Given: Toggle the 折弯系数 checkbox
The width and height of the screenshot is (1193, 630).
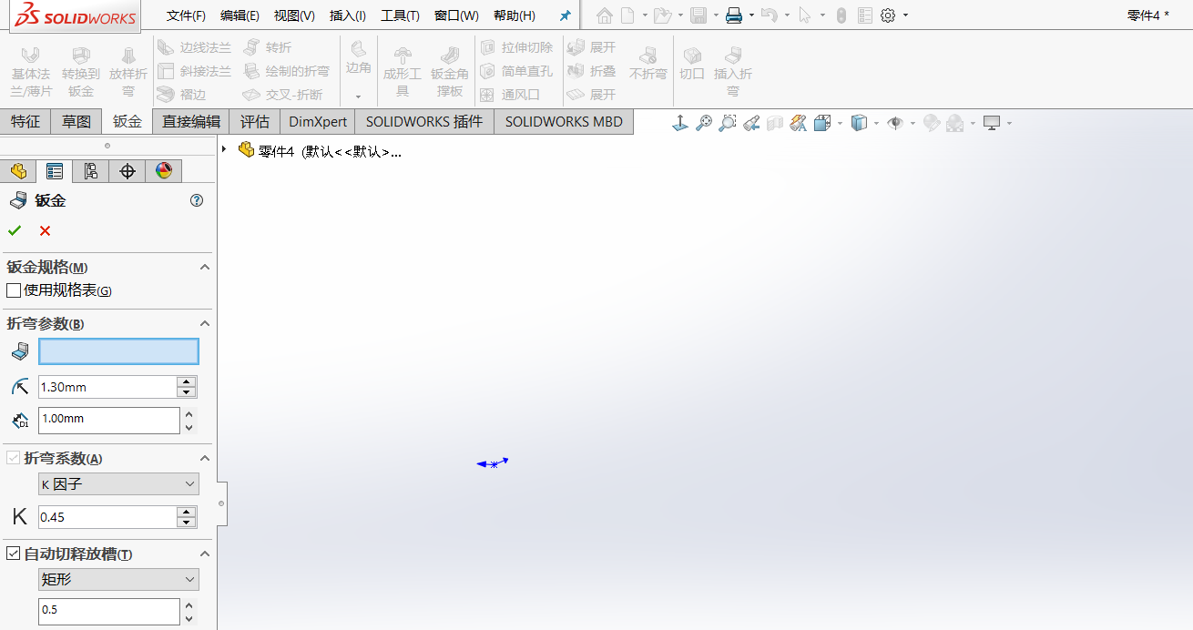Looking at the screenshot, I should pyautogui.click(x=14, y=458).
